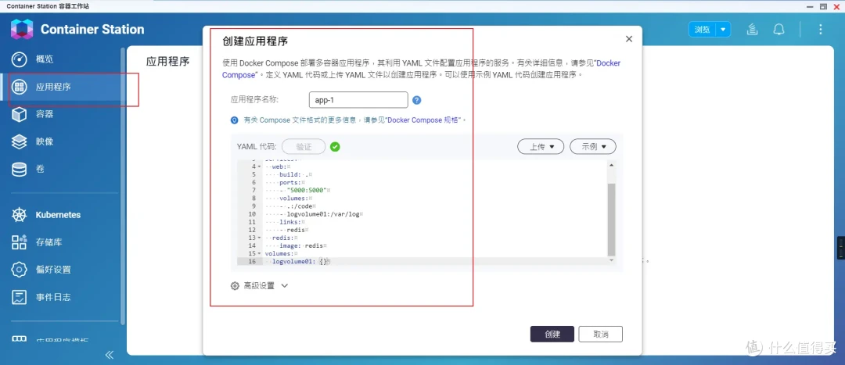Click the '.:/code' volume line in YAML
The image size is (845, 365).
(x=301, y=206)
